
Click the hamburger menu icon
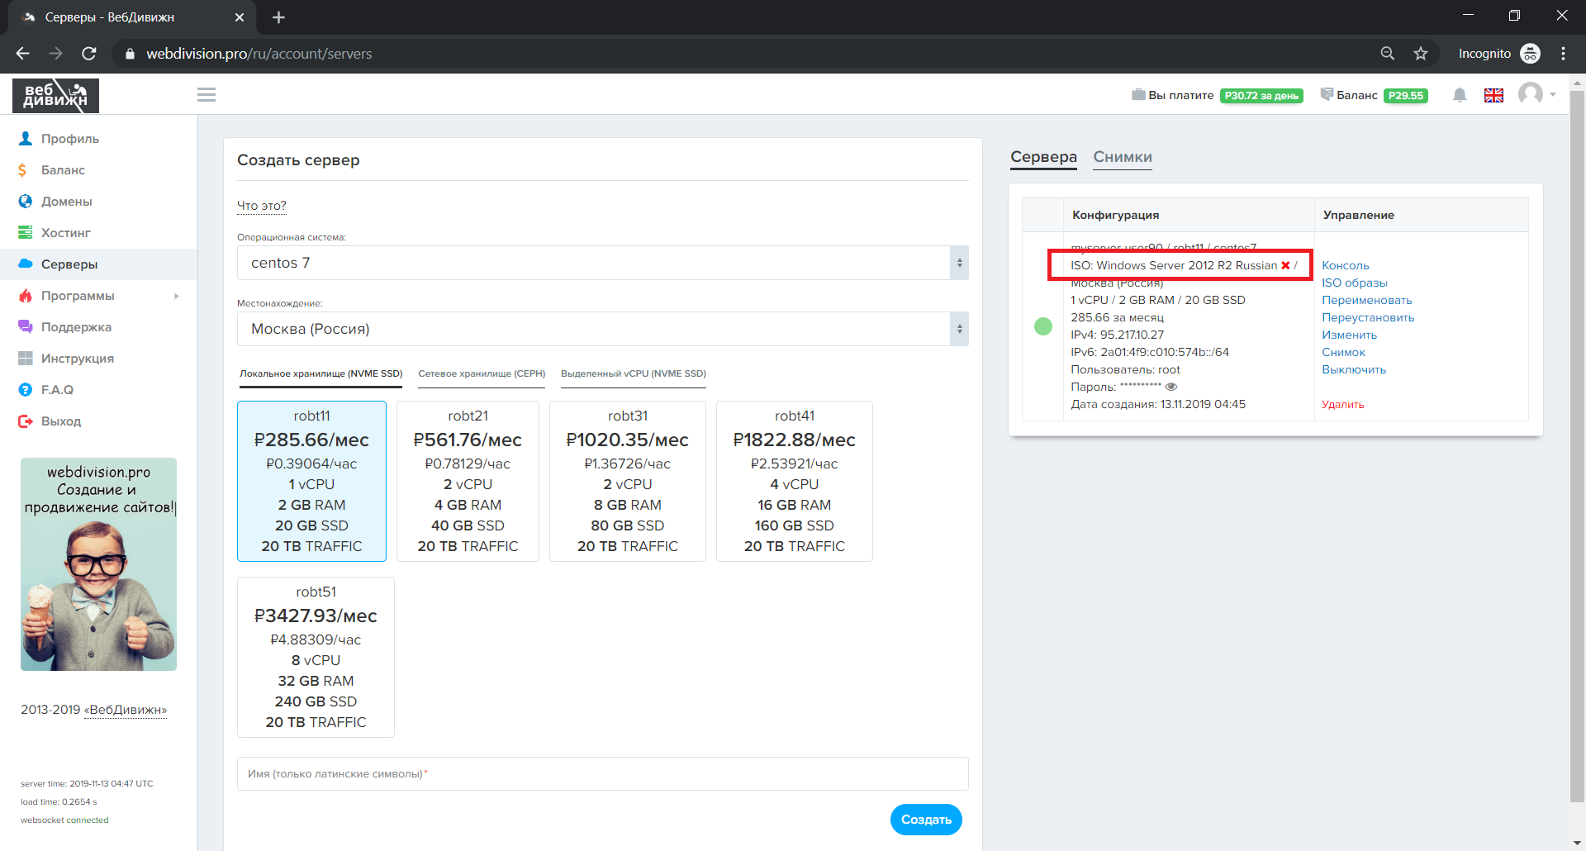click(207, 95)
